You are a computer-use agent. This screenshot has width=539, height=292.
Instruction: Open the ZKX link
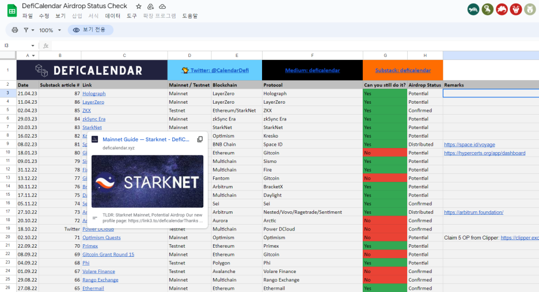[x=86, y=111]
